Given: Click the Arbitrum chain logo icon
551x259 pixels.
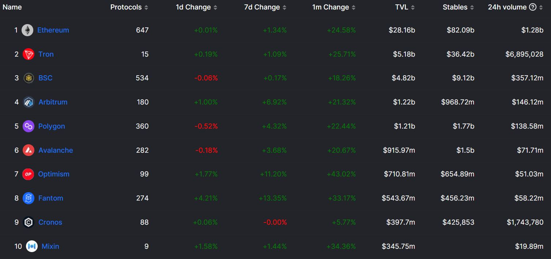Looking at the screenshot, I should [x=29, y=102].
